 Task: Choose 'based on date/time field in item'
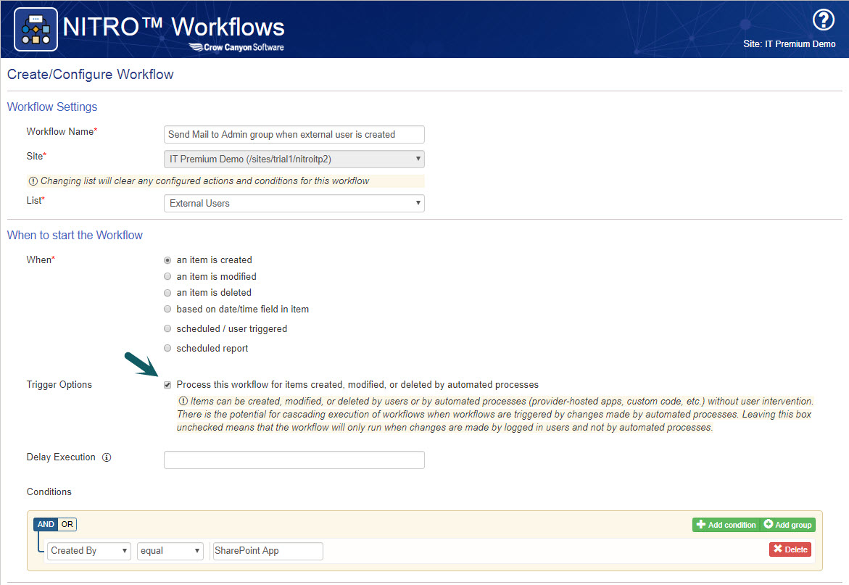167,309
